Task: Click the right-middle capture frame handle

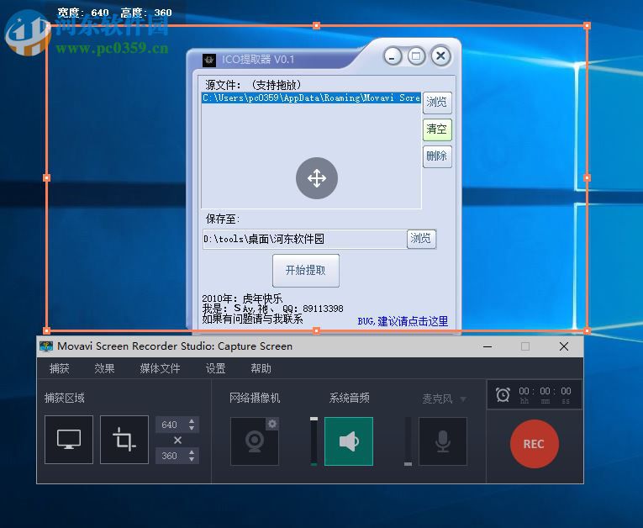Action: pos(588,177)
